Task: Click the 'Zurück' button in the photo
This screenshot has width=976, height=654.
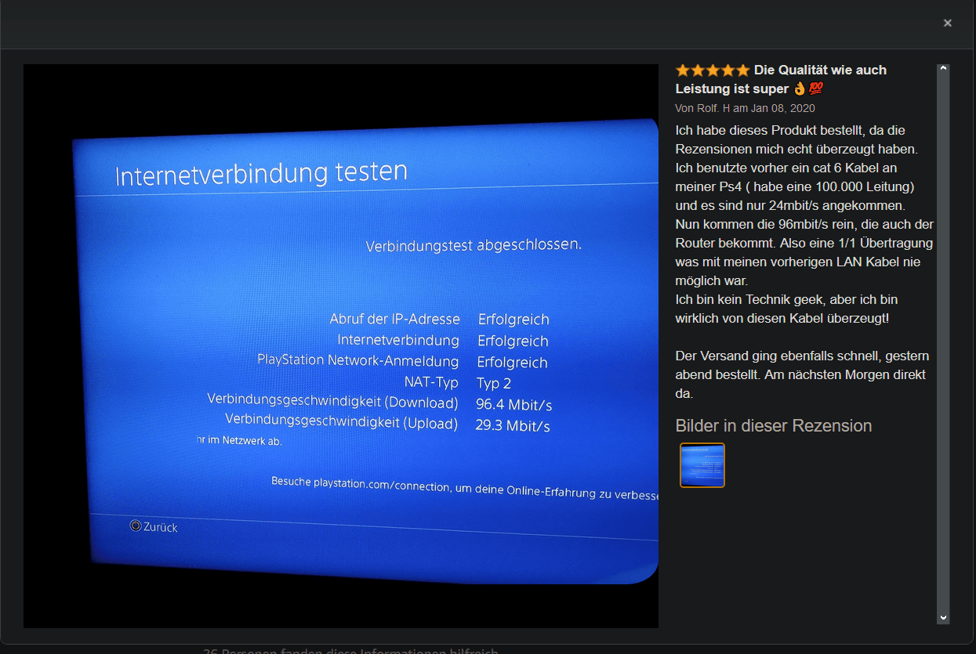Action: click(154, 527)
